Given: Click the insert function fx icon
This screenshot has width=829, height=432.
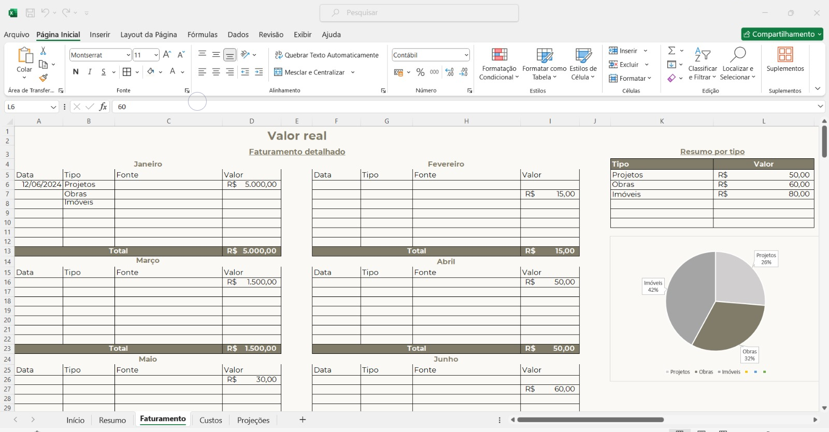Looking at the screenshot, I should tap(103, 107).
